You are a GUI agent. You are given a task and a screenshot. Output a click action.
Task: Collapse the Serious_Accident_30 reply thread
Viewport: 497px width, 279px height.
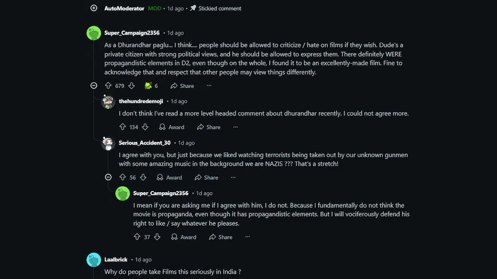point(108,177)
